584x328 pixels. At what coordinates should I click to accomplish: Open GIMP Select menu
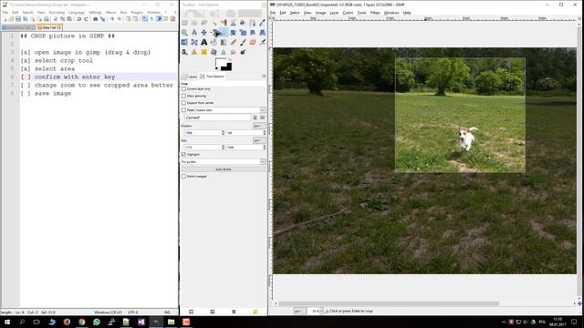tap(295, 13)
